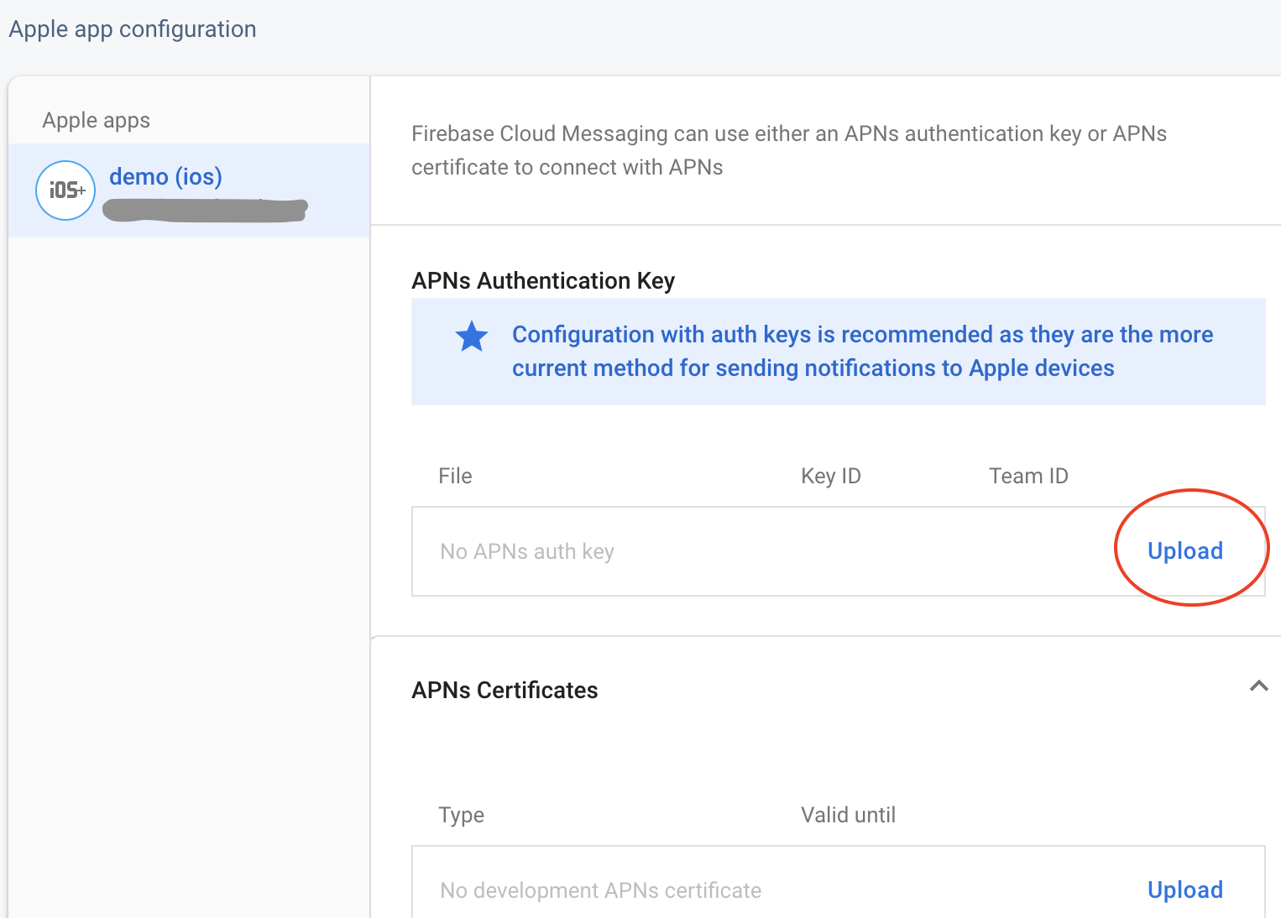Viewport: 1281px width, 918px height.
Task: Click the chevron above APNs Certificates
Action: 1259,686
